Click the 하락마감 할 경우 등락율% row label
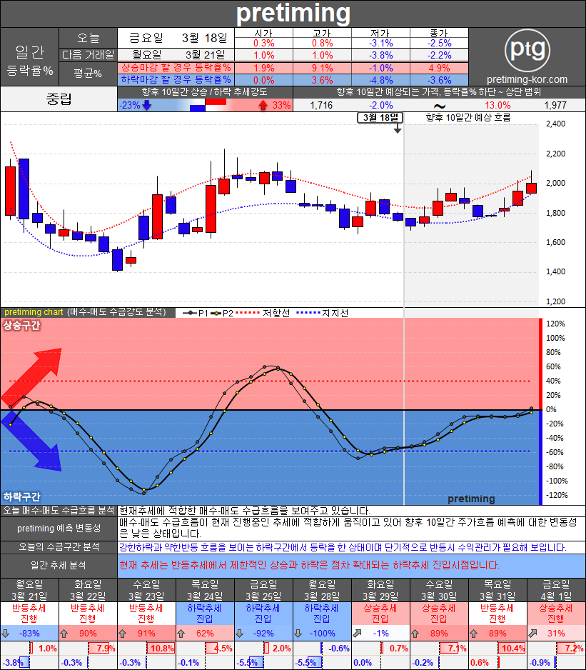The image size is (586, 670). point(176,80)
